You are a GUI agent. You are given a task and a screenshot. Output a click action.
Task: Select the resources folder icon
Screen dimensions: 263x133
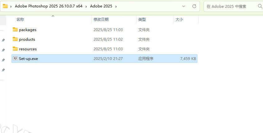15,49
